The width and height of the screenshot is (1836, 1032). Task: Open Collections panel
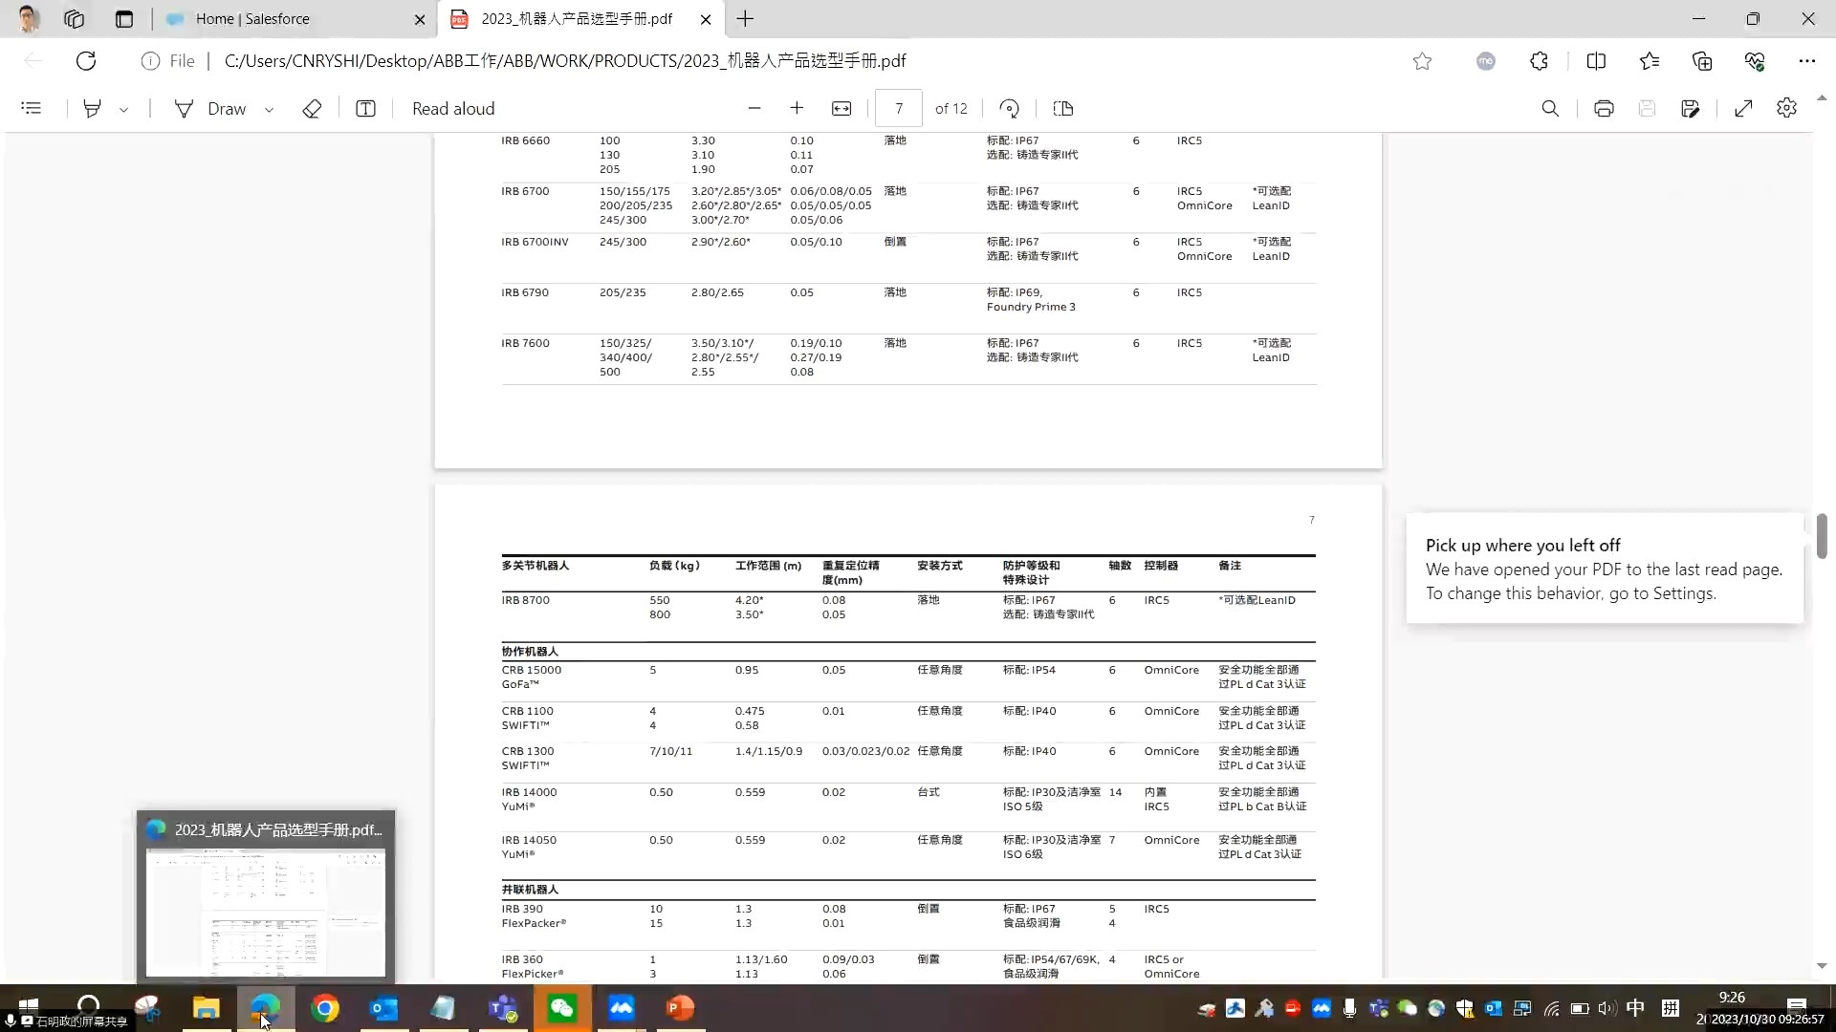point(1702,61)
